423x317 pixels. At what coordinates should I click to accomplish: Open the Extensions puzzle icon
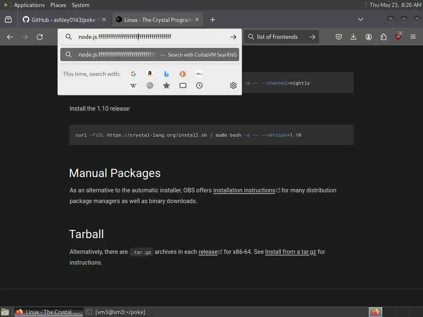coord(383,37)
